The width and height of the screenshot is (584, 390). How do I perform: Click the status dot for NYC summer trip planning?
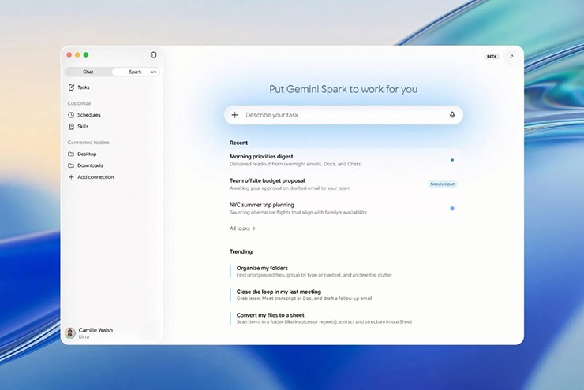tap(452, 208)
